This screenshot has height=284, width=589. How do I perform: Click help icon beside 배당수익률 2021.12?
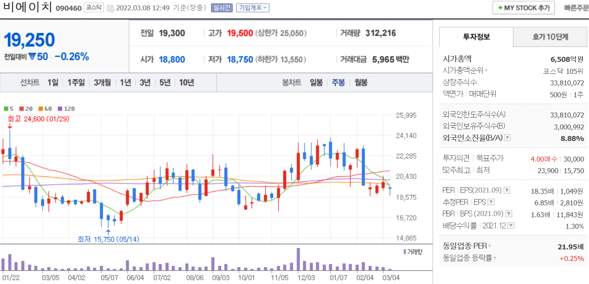coord(511,225)
